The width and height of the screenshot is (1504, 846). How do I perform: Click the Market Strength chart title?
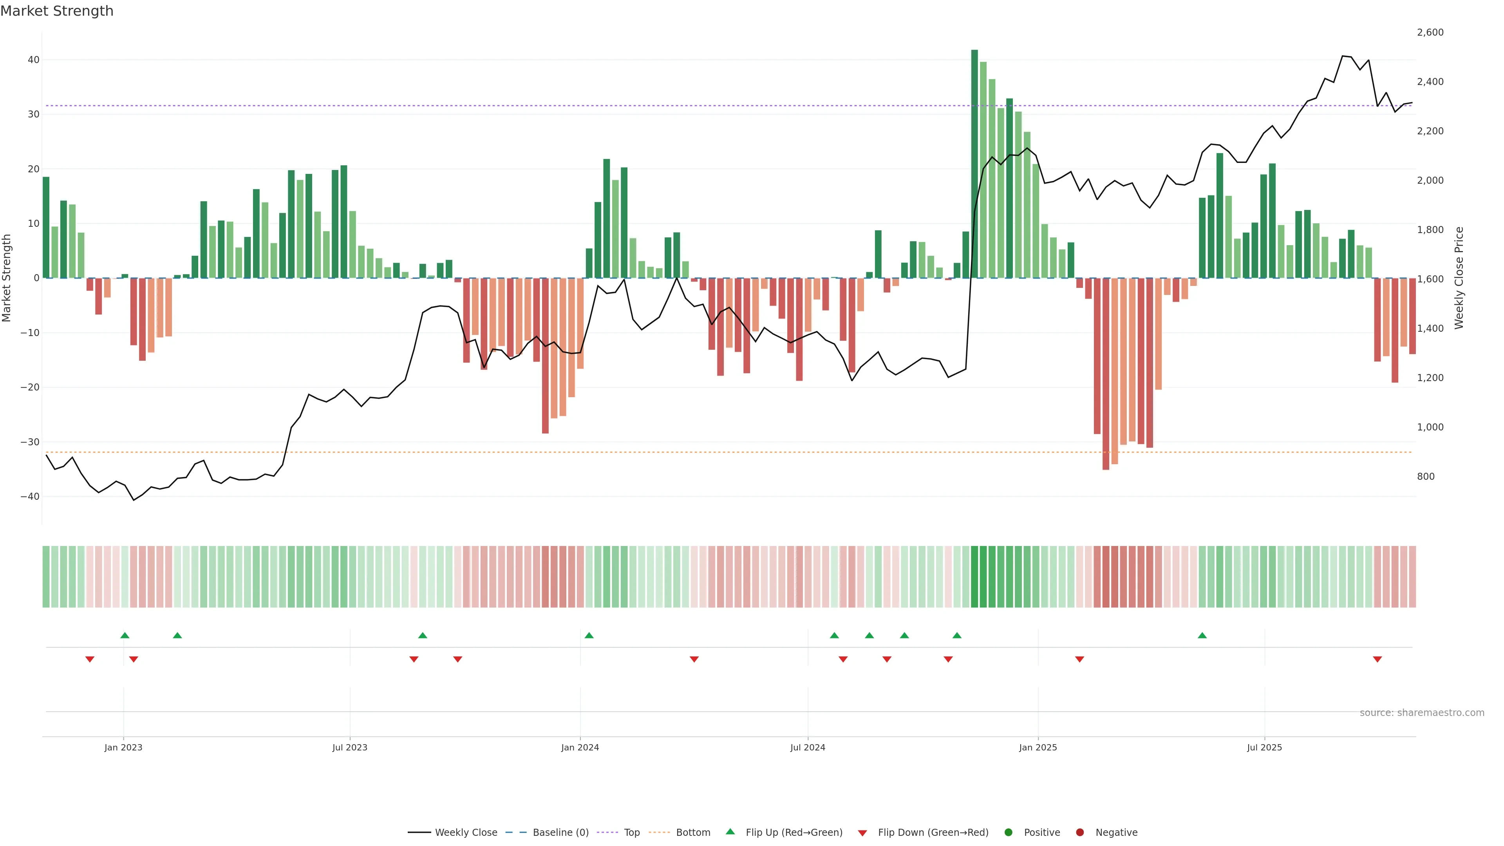(x=57, y=11)
